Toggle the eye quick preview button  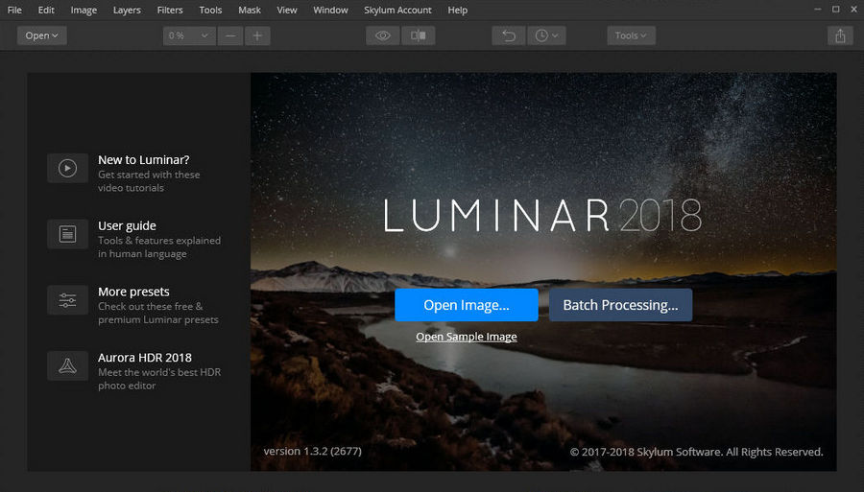tap(383, 35)
